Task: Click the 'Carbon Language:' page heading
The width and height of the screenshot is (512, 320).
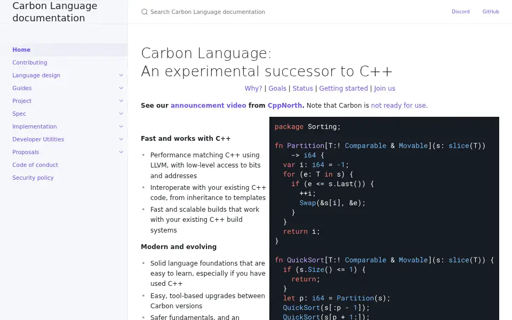Action: (x=206, y=53)
